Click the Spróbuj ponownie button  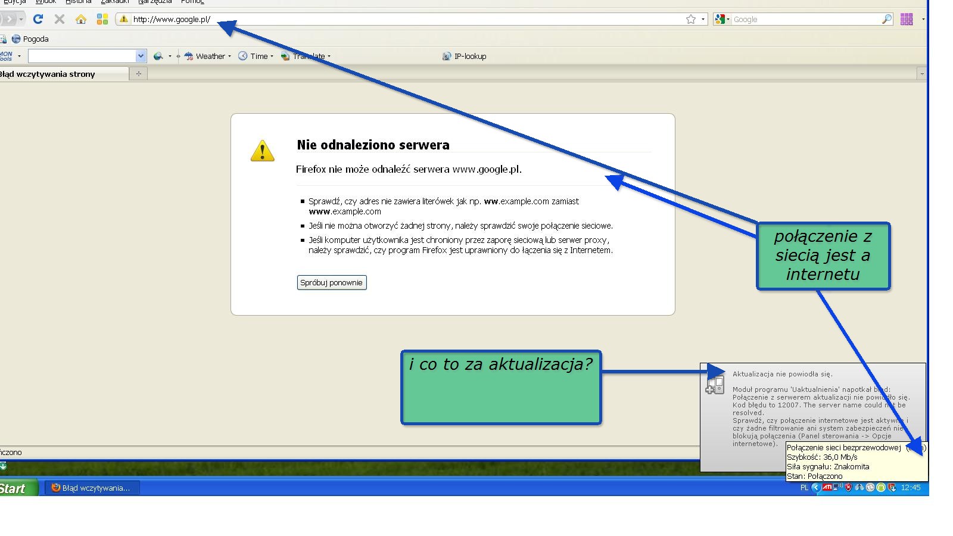(x=332, y=282)
